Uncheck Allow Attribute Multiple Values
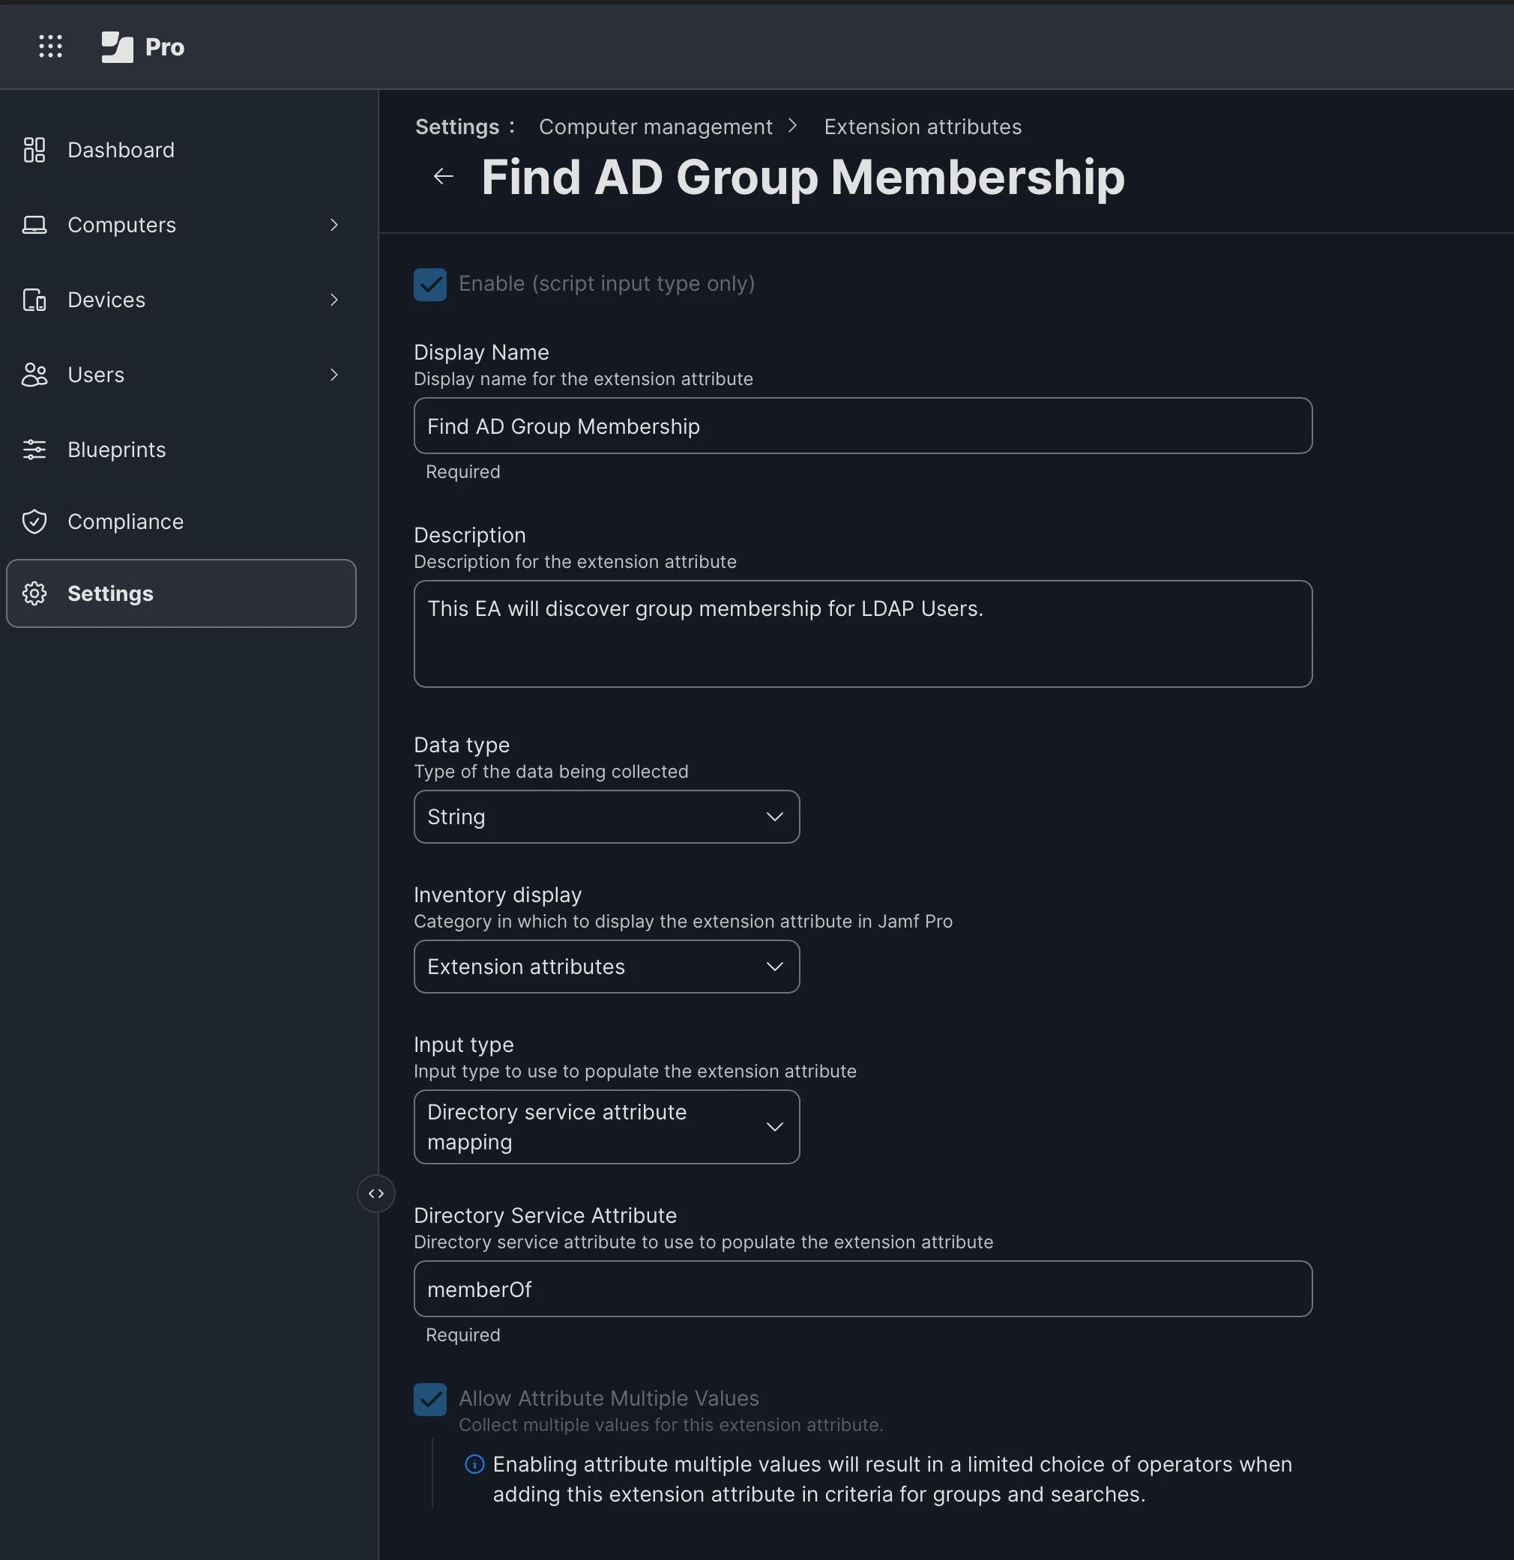Viewport: 1514px width, 1560px height. pyautogui.click(x=430, y=1399)
